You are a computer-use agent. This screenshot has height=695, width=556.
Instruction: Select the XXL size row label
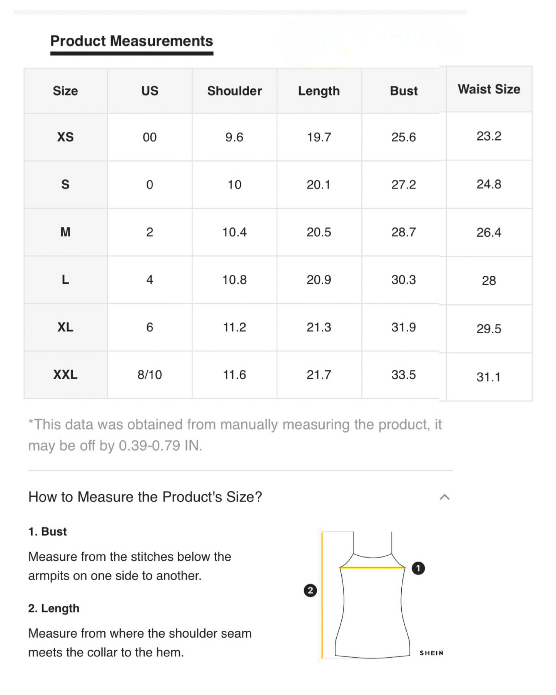65,374
